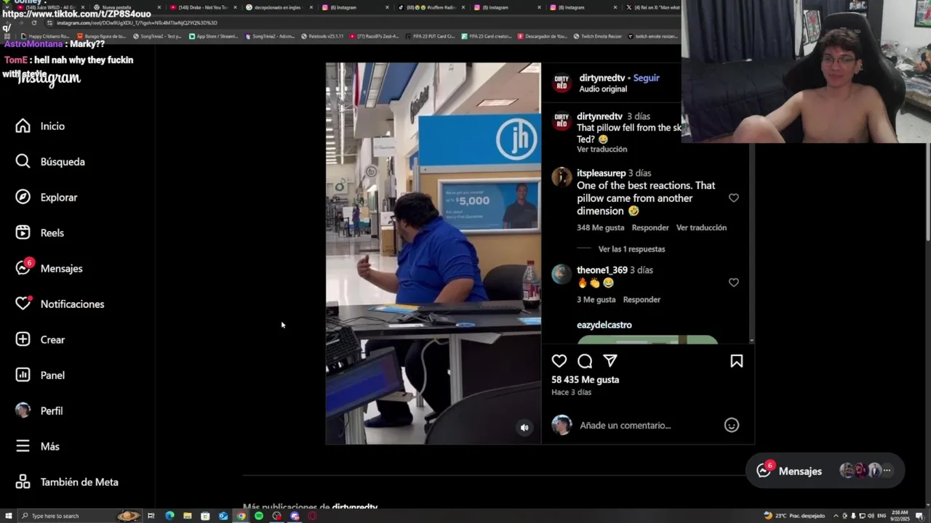Open the Twitch Emote Resizer bookmark
The width and height of the screenshot is (931, 523).
click(597, 36)
